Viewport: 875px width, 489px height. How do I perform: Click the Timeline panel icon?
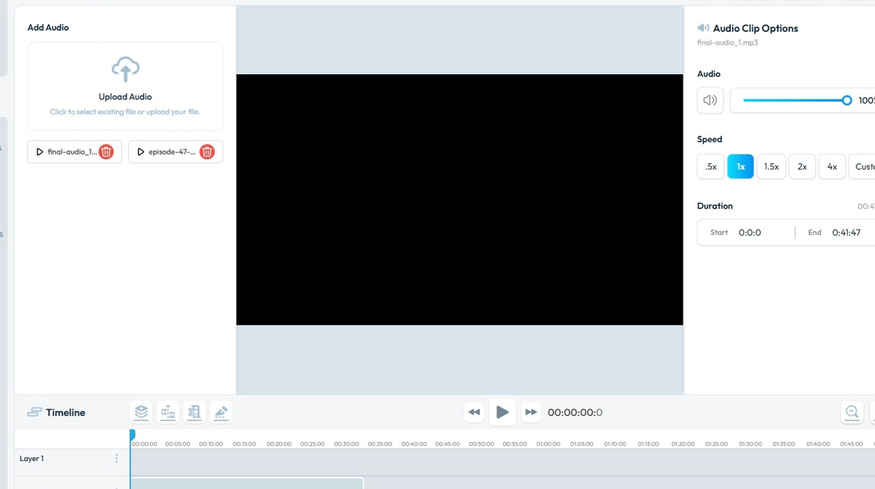34,412
